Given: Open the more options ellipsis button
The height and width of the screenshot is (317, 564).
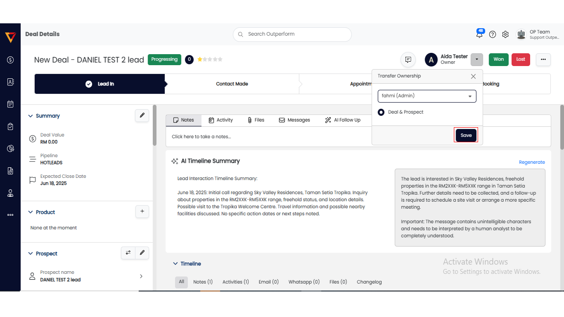Looking at the screenshot, I should pos(543,59).
